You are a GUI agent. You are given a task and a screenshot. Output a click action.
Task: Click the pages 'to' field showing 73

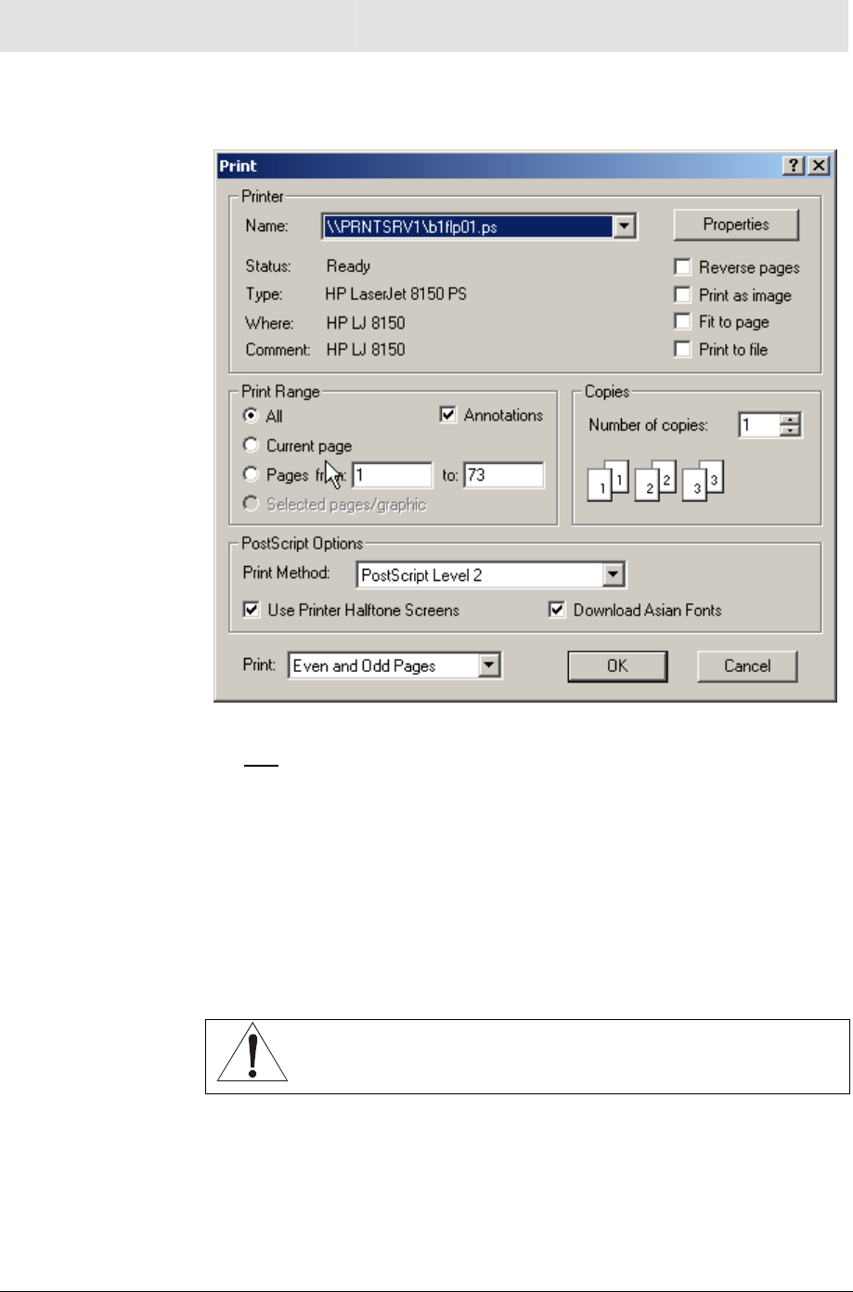click(x=504, y=475)
